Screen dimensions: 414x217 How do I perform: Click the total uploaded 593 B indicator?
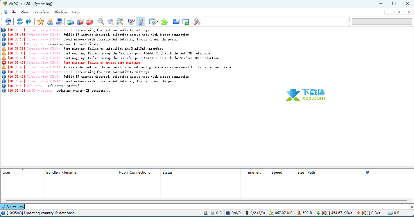point(304,213)
